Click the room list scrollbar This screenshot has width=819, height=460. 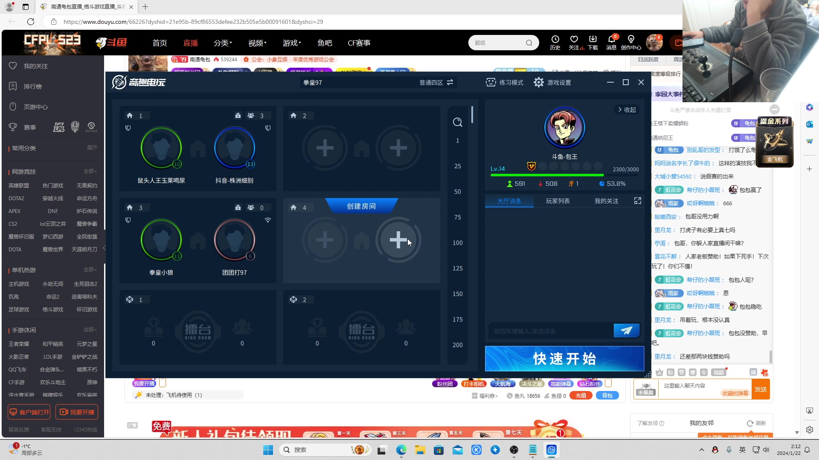(x=472, y=115)
